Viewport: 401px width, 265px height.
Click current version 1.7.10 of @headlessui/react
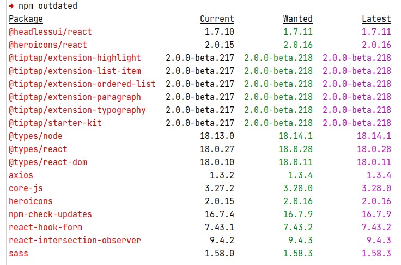220,32
